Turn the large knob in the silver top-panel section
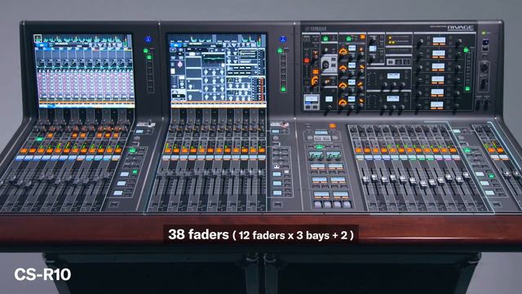The image size is (522, 294). click(x=325, y=65)
